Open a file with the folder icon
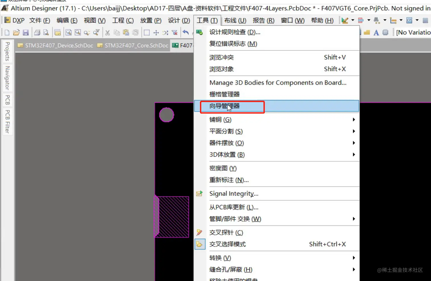Screen dimensions: 431x281 pyautogui.click(x=16, y=33)
